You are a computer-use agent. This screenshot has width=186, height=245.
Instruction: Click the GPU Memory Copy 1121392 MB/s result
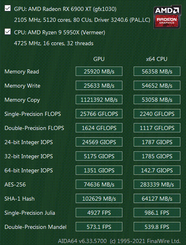(99, 100)
